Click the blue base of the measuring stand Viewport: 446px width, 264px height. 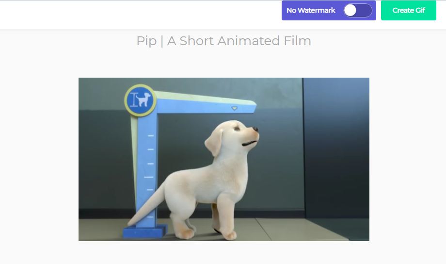(x=145, y=231)
